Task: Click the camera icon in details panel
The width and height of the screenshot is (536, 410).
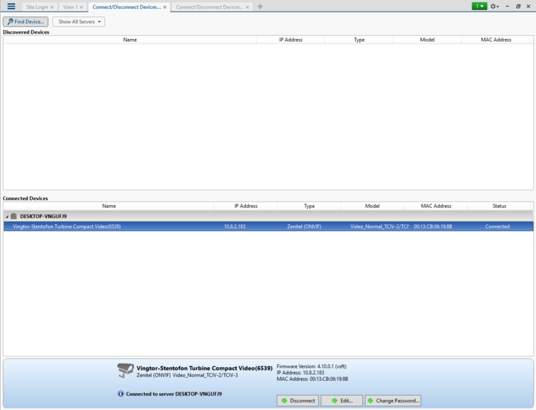Action: coord(125,370)
